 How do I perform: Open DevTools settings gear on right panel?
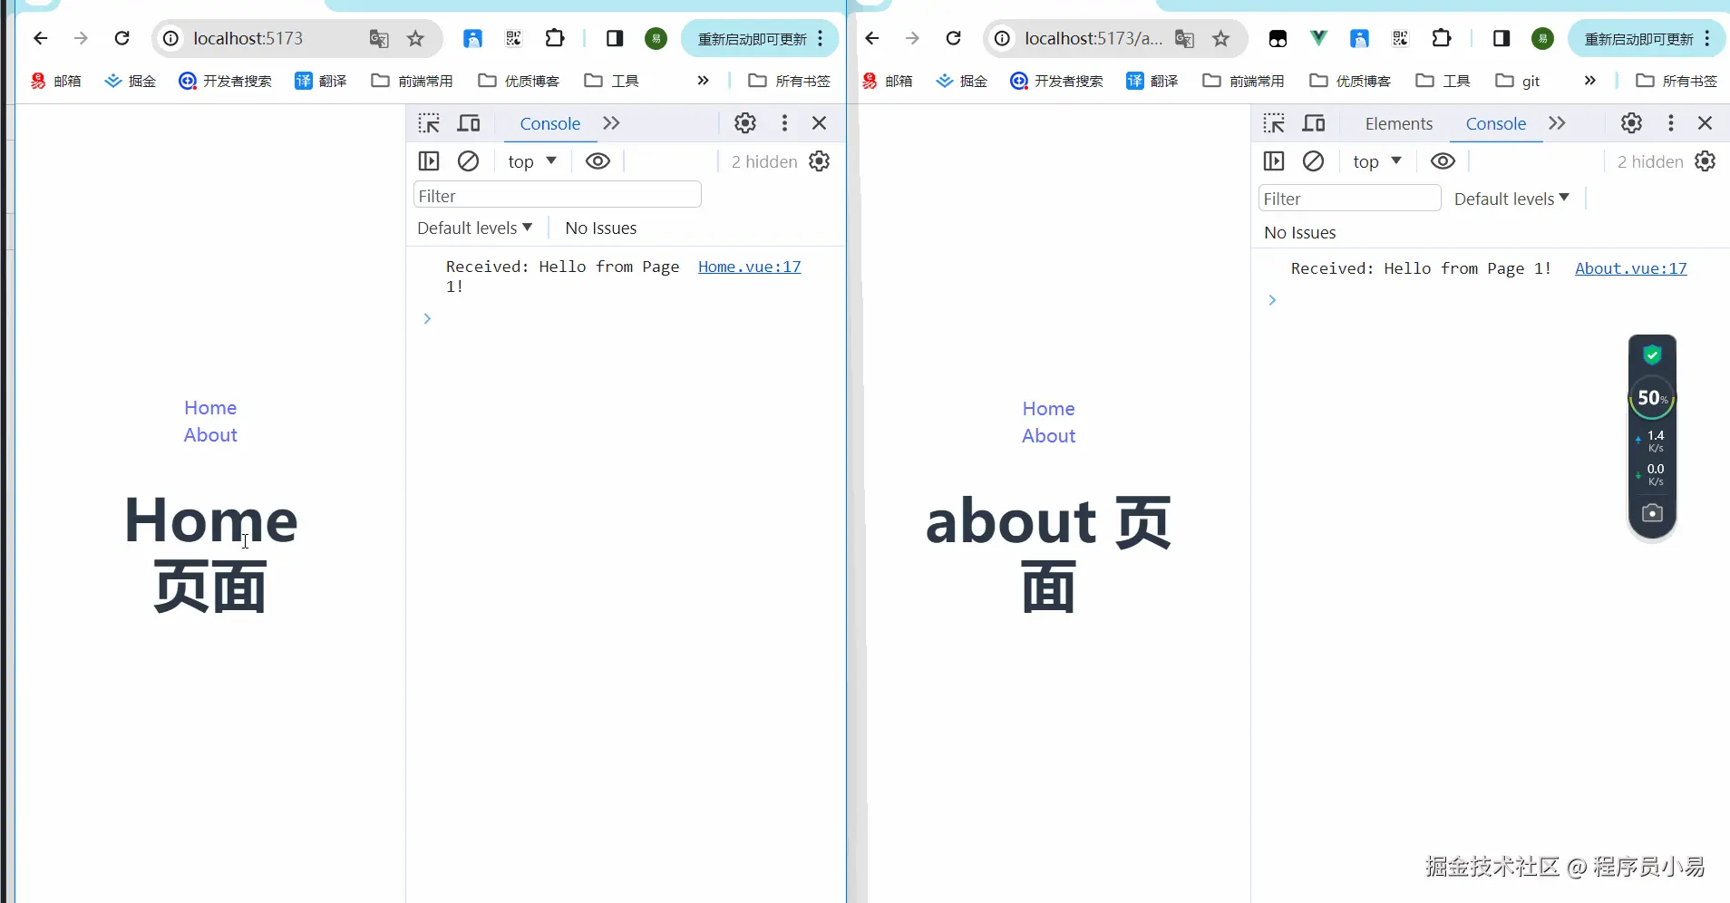[x=1633, y=123]
